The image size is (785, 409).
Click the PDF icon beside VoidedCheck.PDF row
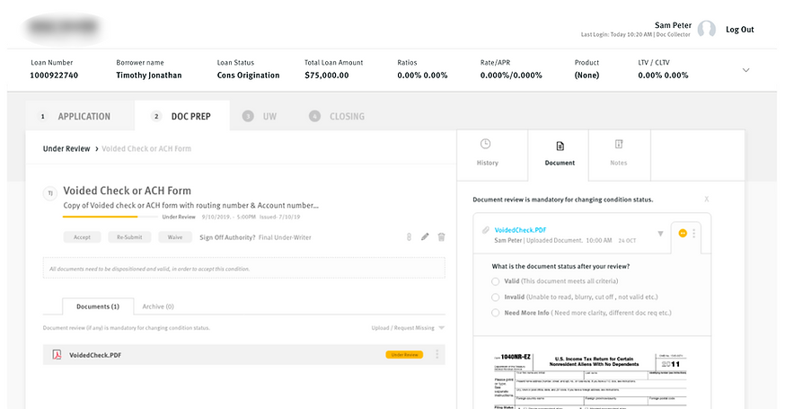coord(57,355)
